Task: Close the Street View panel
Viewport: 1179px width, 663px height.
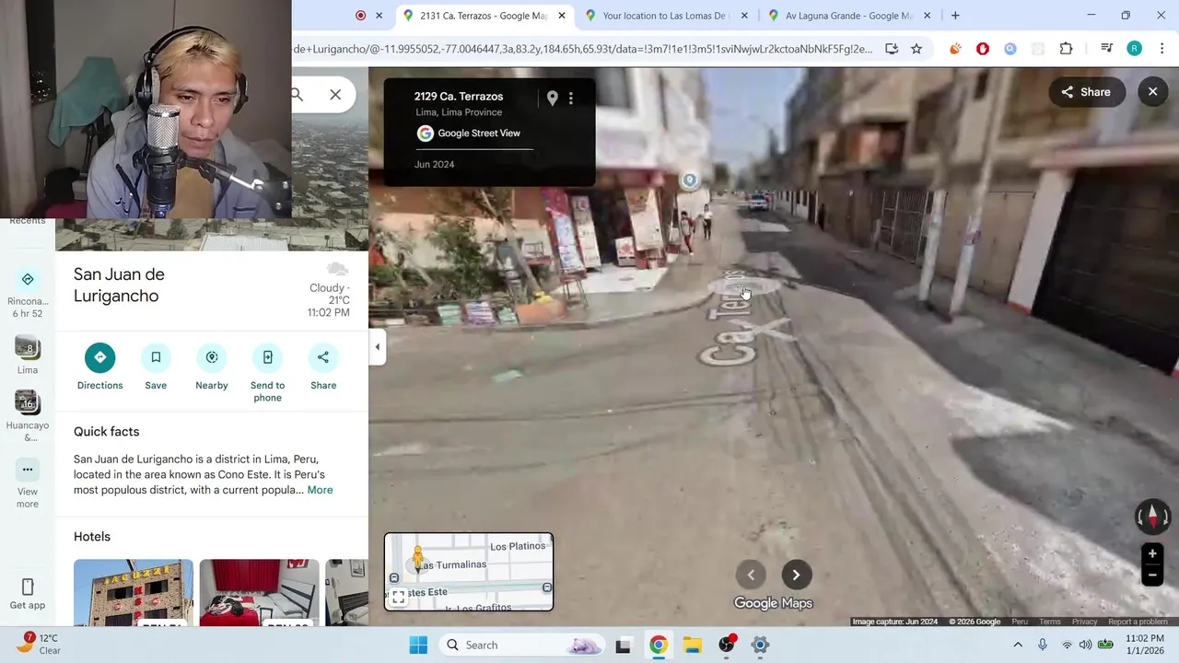Action: 1152,92
